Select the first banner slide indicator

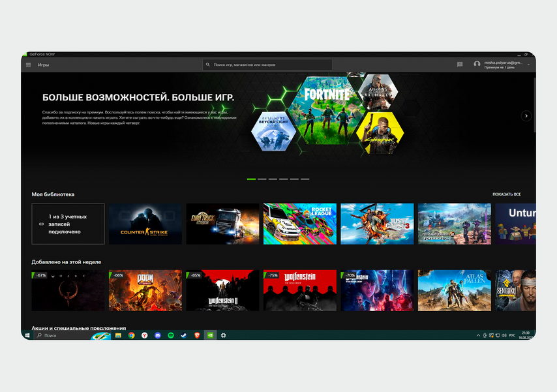click(251, 179)
